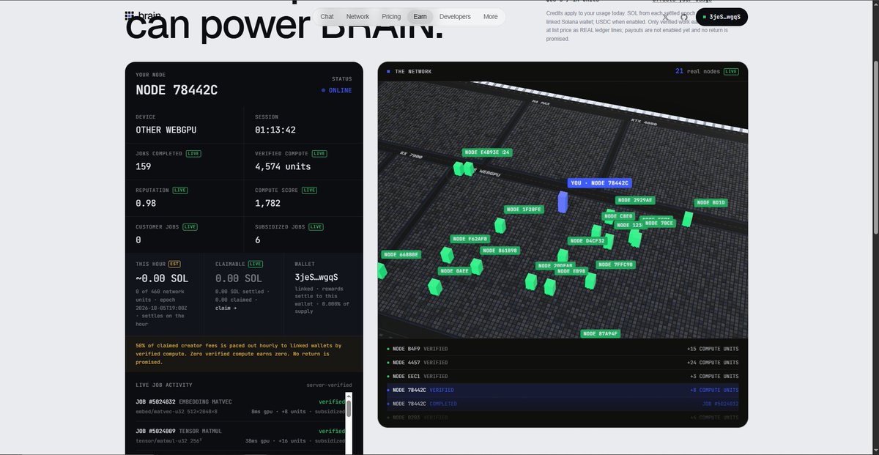The width and height of the screenshot is (879, 455).
Task: Select the NODE 7FFC9B label
Action: [616, 265]
